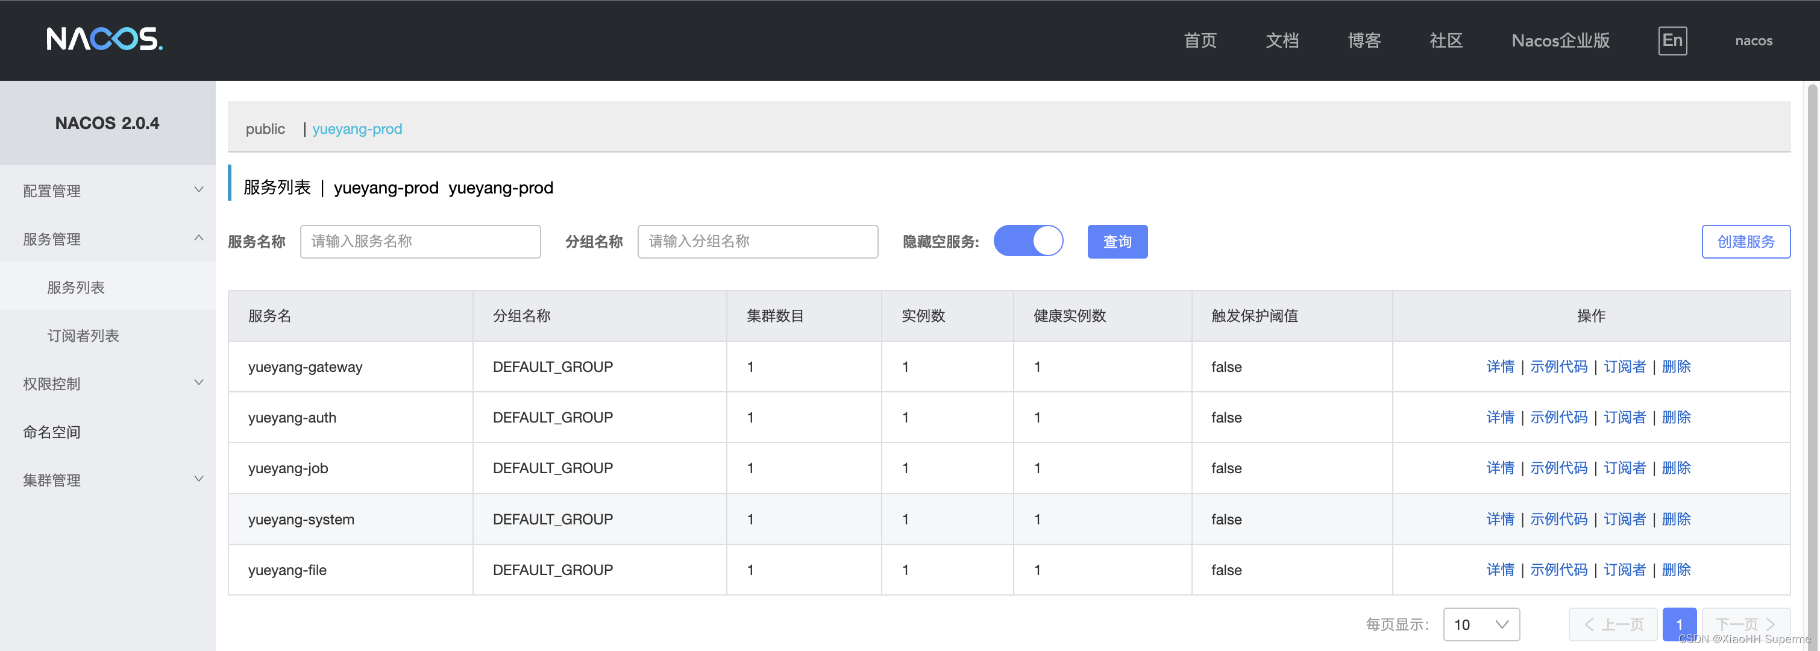This screenshot has height=651, width=1820.
Task: Click 配置管理 sidebar label
Action: [x=52, y=191]
